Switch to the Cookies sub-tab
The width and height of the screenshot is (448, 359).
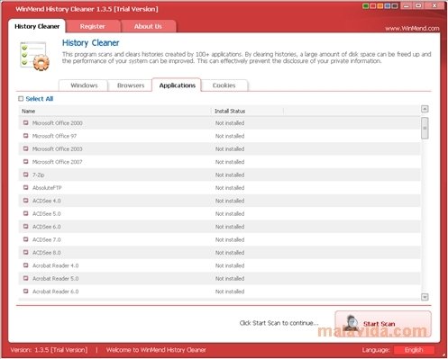pos(224,85)
